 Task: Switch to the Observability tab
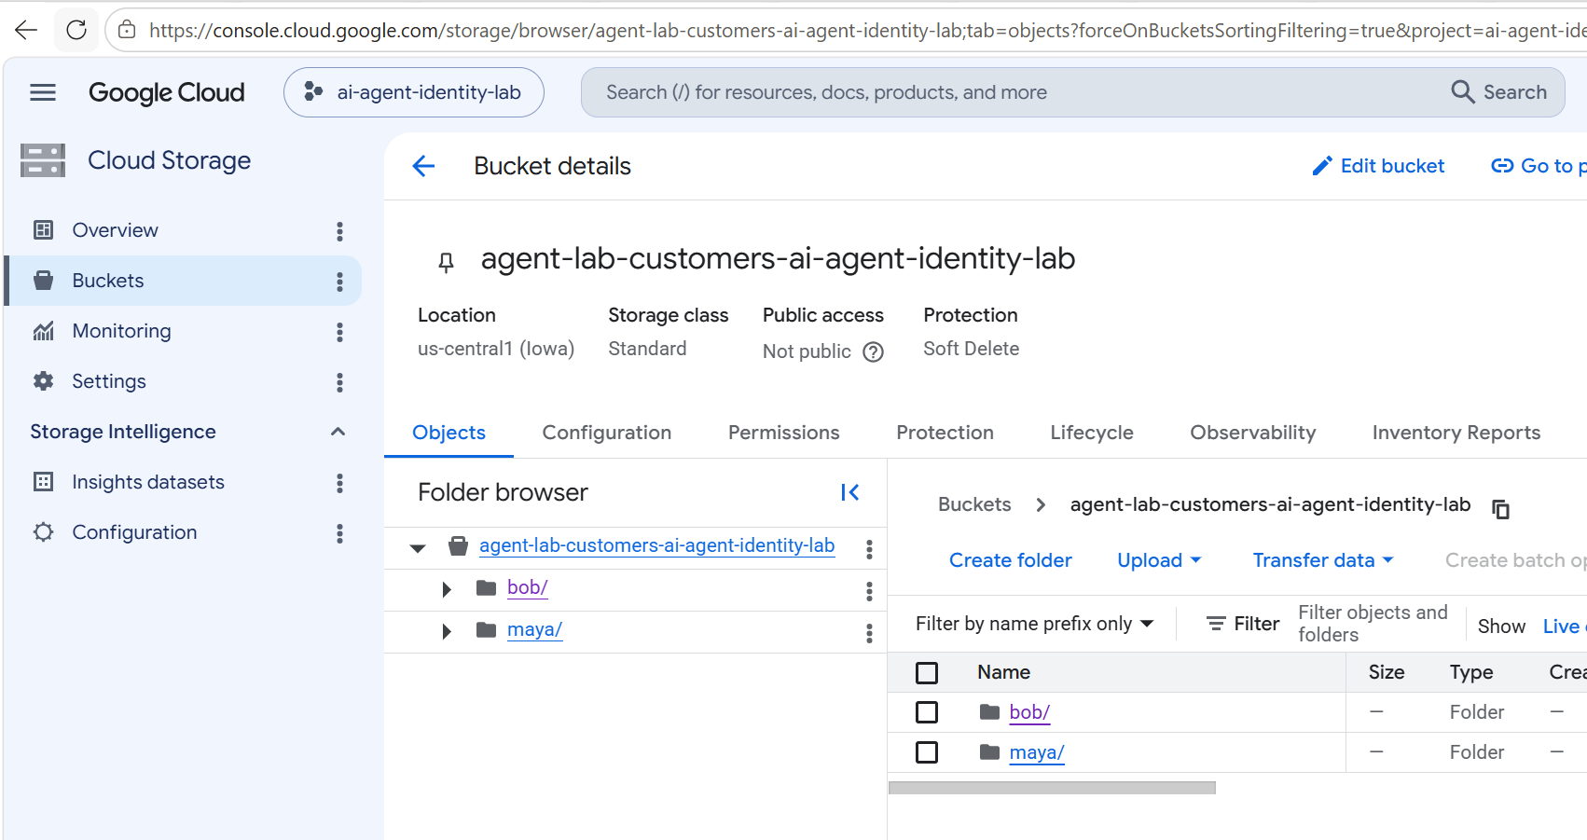[1253, 433]
